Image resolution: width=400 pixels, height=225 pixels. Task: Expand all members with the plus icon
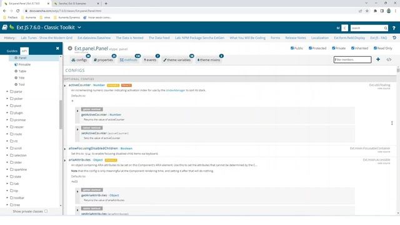point(378,59)
